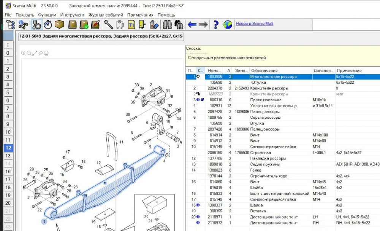The width and height of the screenshot is (380, 231).
Task: Click the Обозначение column header
Action: click(264, 70)
